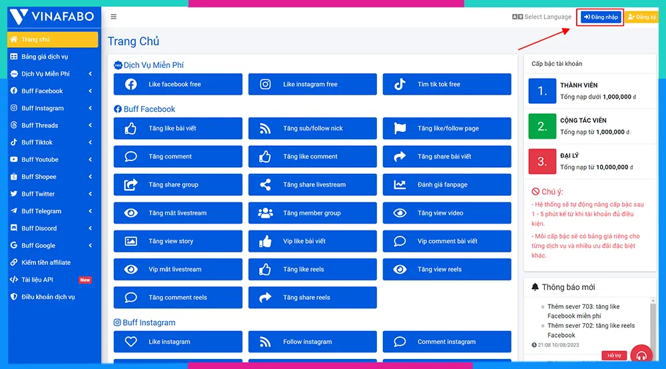This screenshot has height=369, width=666.
Task: Click TikTok icon on Tim tik tok free
Action: click(400, 84)
